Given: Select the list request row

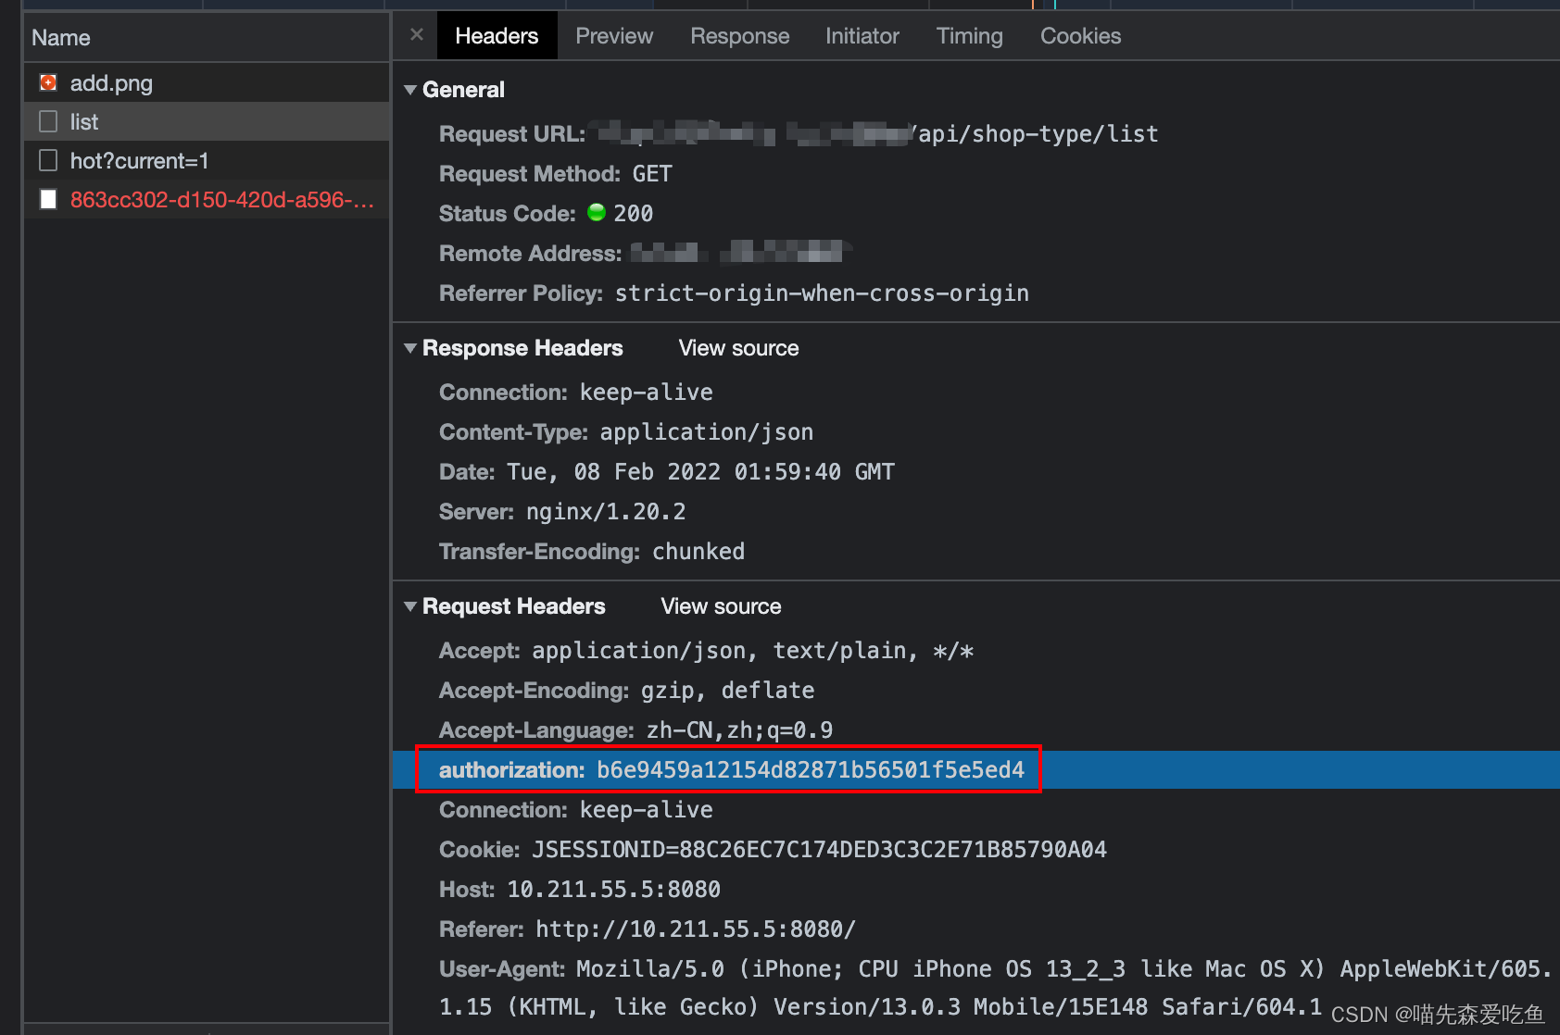Looking at the screenshot, I should click(206, 122).
